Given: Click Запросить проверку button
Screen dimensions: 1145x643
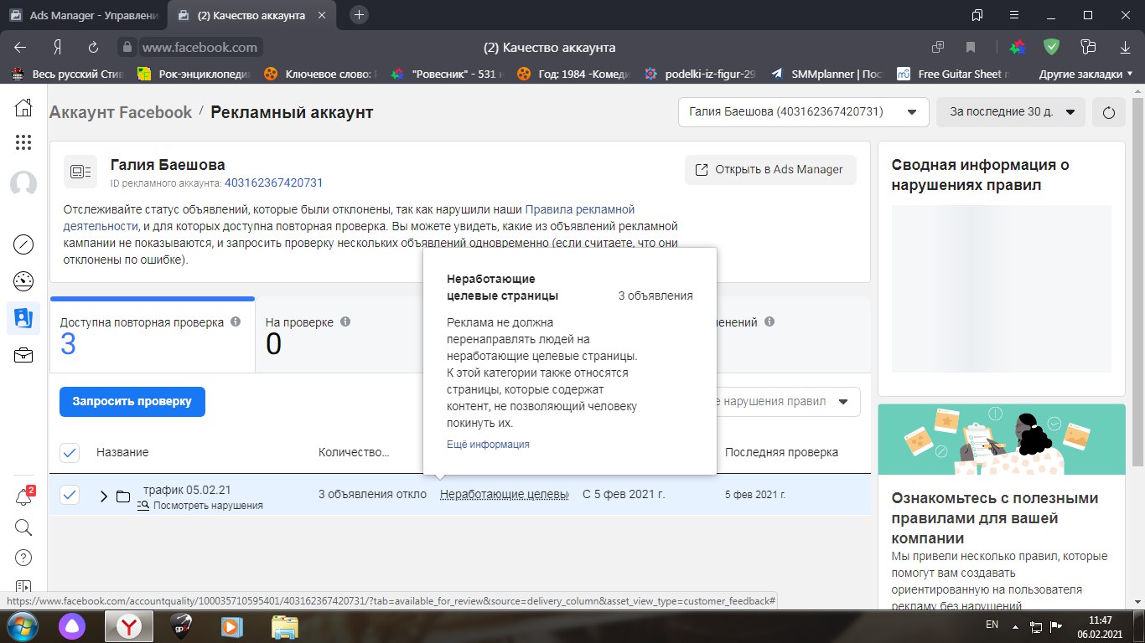Looking at the screenshot, I should 132,402.
